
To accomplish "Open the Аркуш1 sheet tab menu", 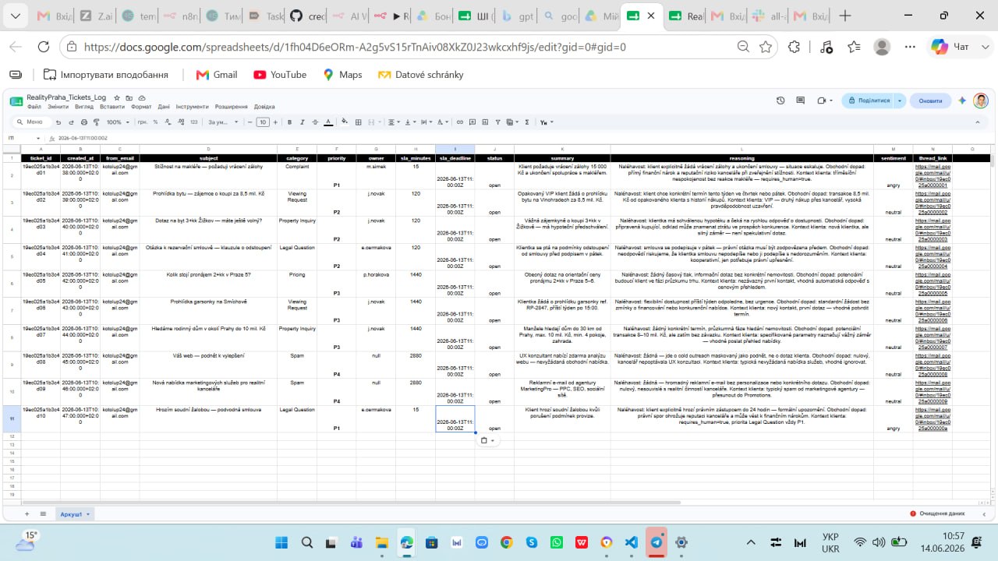I will [89, 514].
